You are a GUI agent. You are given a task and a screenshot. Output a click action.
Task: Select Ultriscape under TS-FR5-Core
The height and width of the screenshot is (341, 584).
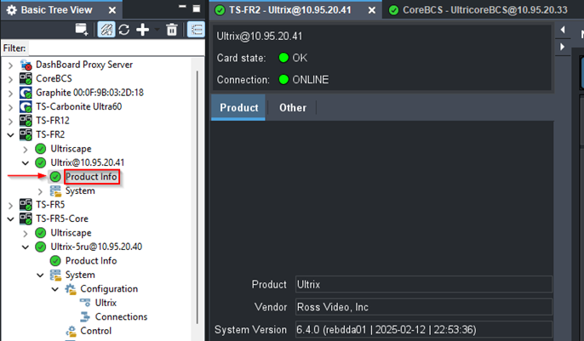tap(71, 233)
